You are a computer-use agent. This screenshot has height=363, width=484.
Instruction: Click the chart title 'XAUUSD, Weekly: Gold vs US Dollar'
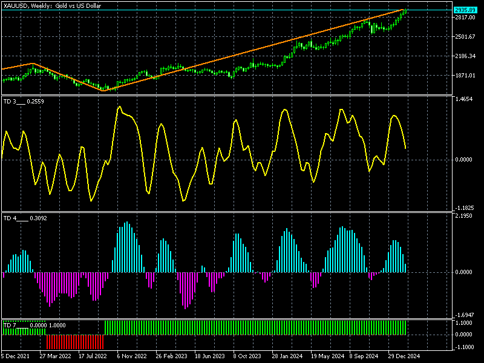click(x=52, y=5)
